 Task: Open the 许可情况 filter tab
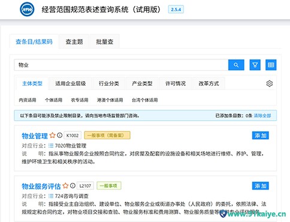pos(176,83)
